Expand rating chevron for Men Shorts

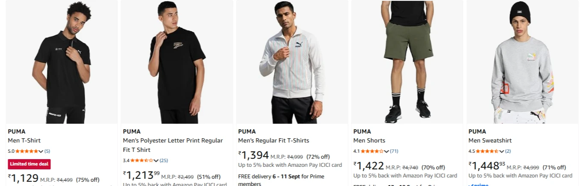point(386,151)
